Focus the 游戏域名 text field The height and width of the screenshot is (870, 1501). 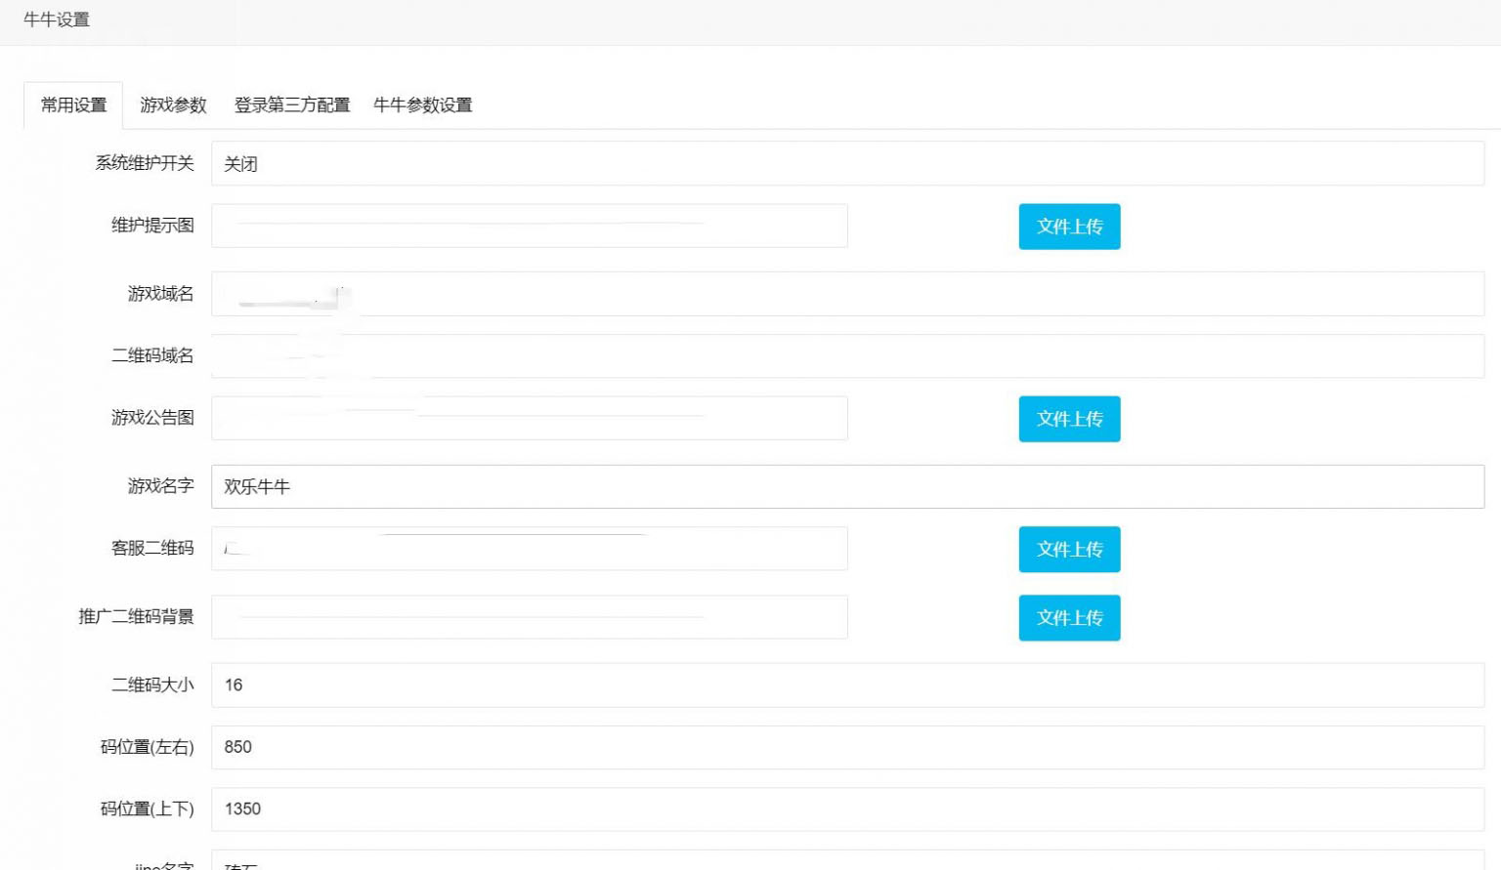pos(846,294)
